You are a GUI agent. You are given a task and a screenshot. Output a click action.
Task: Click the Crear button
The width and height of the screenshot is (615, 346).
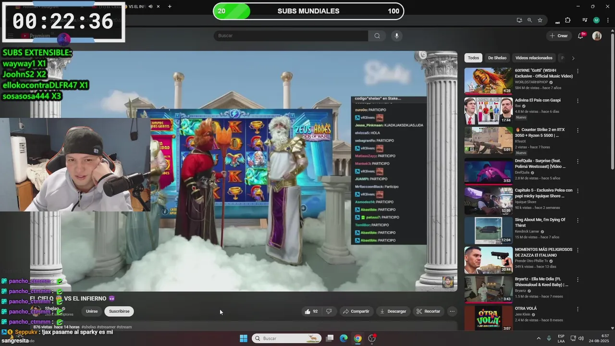559,36
